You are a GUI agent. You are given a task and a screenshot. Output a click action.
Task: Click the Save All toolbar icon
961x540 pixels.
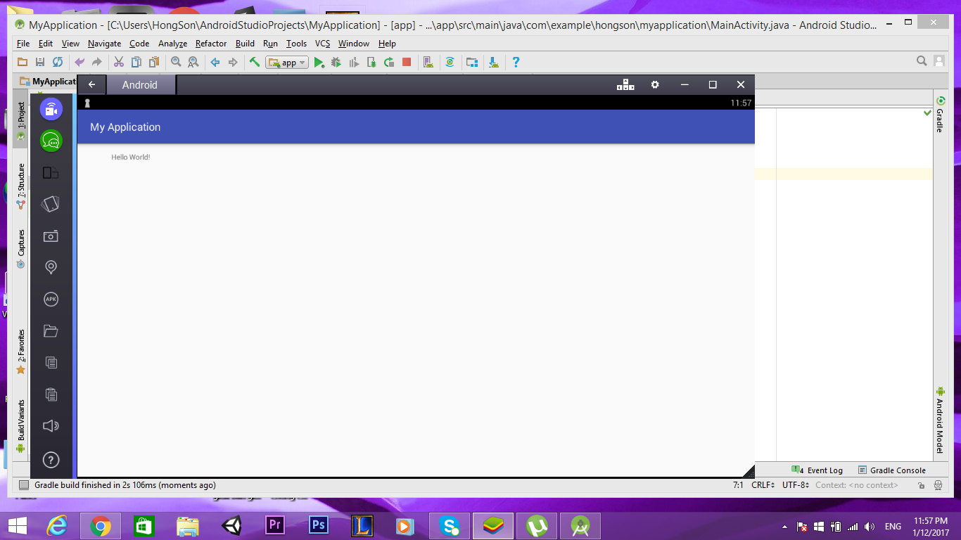pyautogui.click(x=40, y=62)
